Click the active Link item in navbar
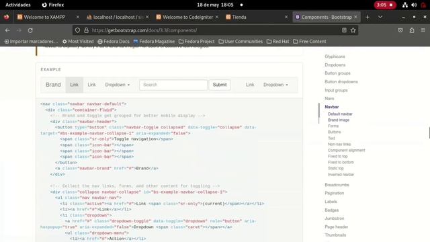 (x=75, y=85)
